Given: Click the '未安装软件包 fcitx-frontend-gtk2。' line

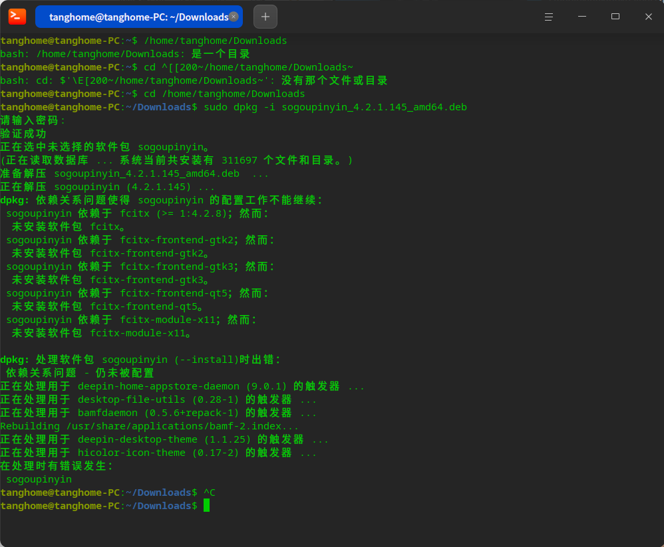Looking at the screenshot, I should 110,253.
